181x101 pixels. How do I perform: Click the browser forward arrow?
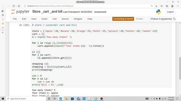[8, 6]
